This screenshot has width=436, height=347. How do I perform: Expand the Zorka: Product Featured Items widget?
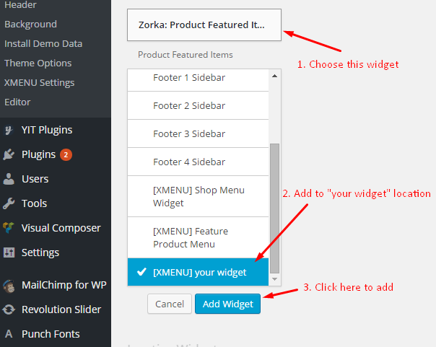coord(204,25)
